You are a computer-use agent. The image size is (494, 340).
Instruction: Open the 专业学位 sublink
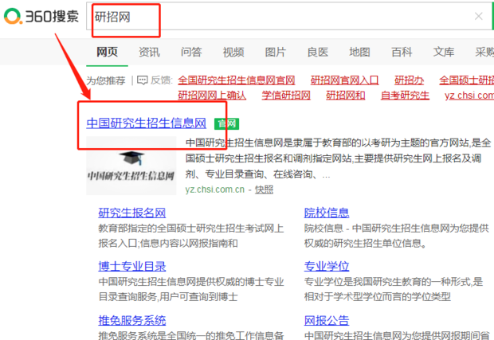327,267
